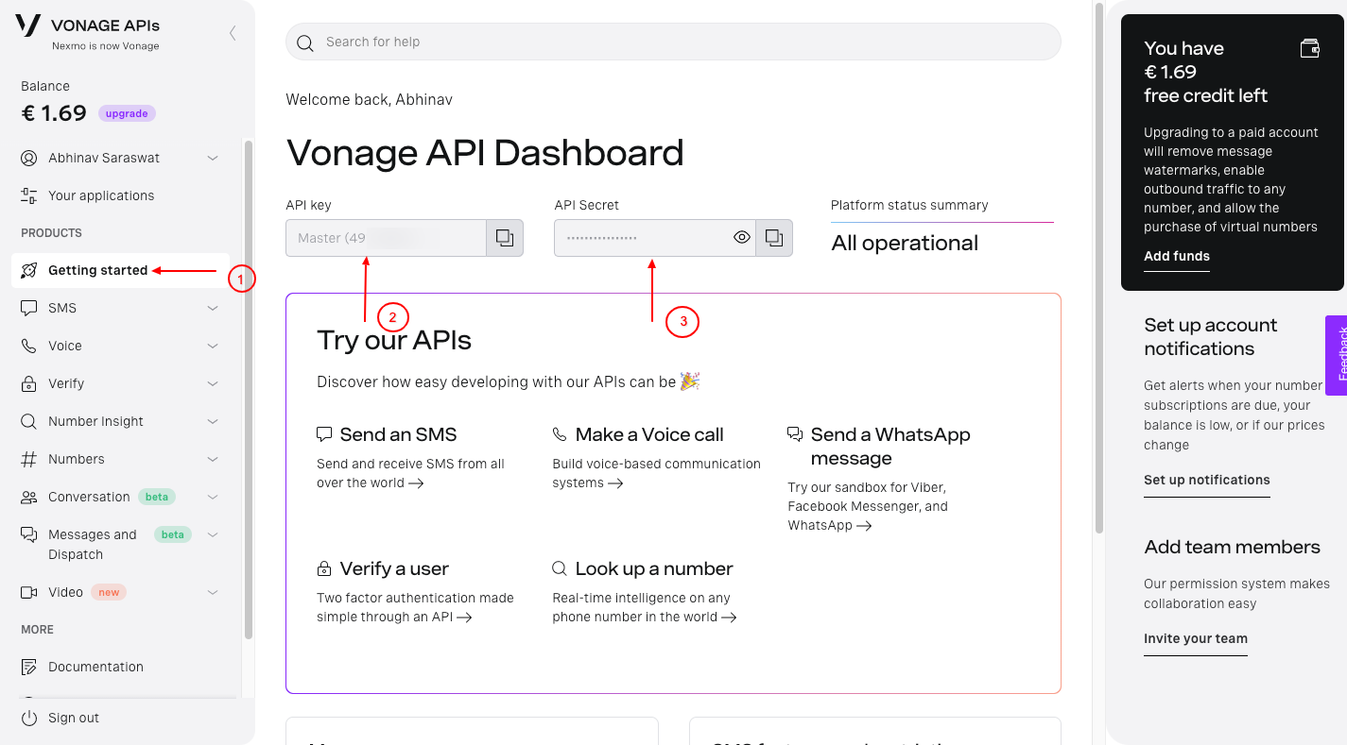Click Sign out
The width and height of the screenshot is (1347, 745).
coord(74,718)
